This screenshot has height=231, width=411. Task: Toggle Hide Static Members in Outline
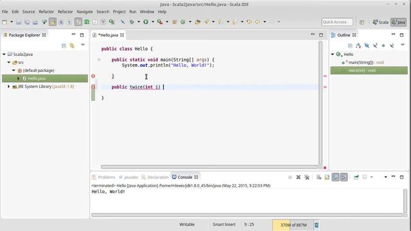(375, 46)
